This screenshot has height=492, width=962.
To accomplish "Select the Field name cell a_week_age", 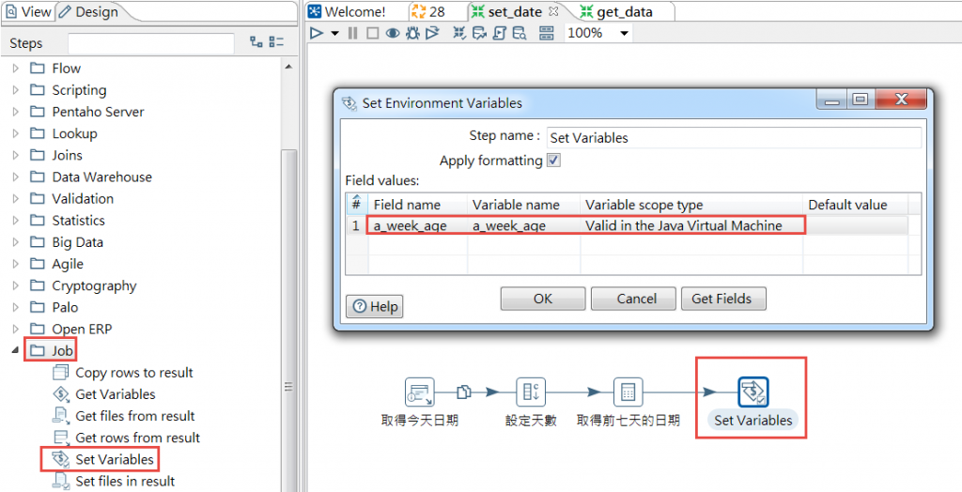I will [x=418, y=225].
